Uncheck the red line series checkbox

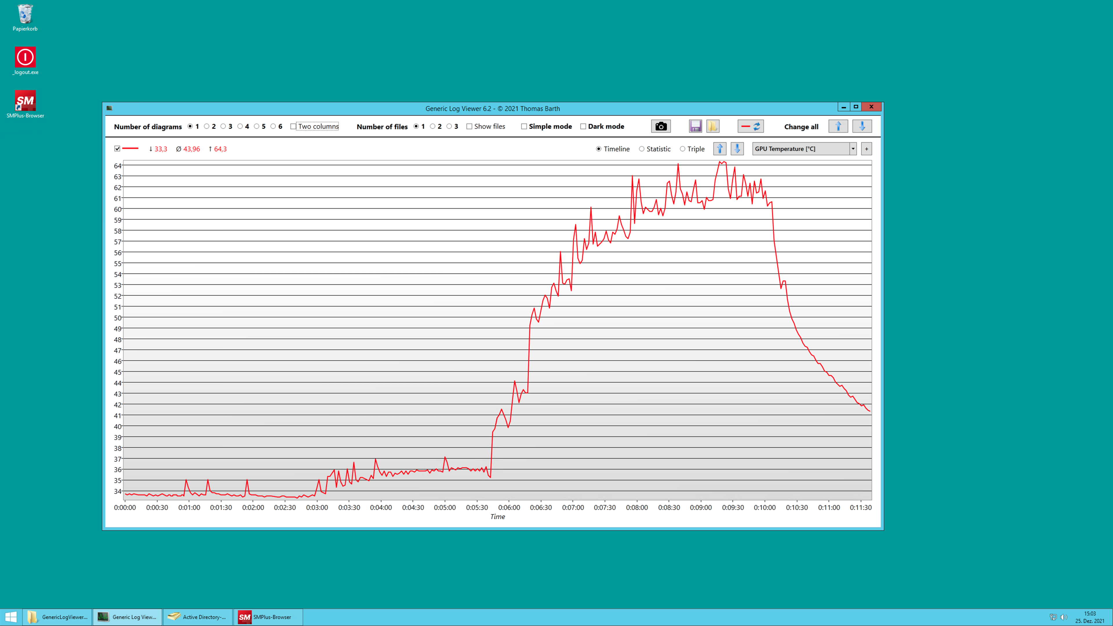point(117,149)
